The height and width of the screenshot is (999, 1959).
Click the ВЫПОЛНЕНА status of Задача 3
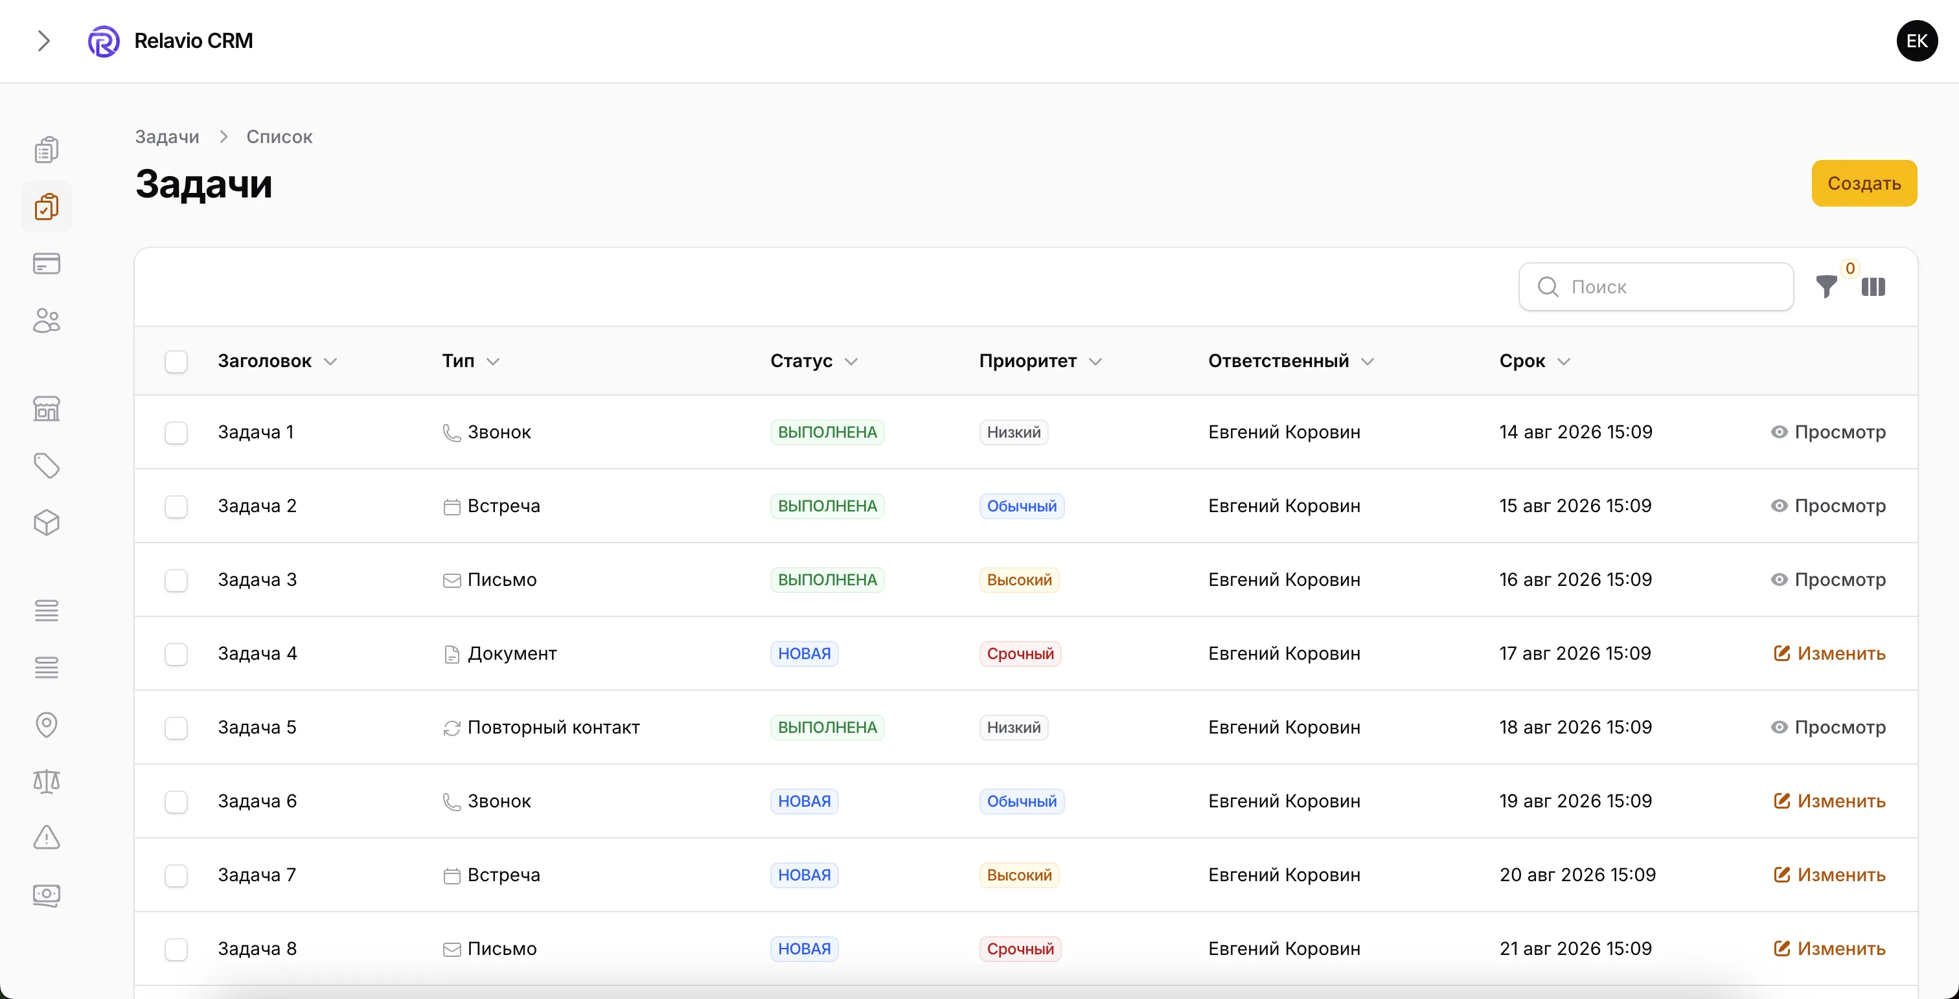tap(827, 579)
